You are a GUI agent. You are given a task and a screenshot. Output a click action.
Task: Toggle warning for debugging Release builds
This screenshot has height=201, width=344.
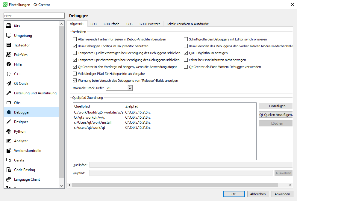coord(75,81)
